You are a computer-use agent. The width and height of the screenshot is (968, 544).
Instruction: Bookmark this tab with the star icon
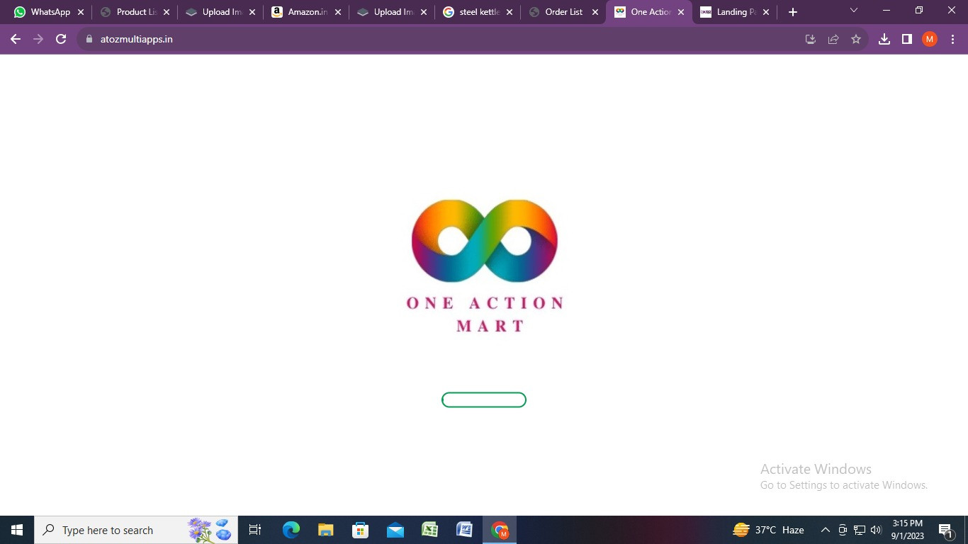856,40
